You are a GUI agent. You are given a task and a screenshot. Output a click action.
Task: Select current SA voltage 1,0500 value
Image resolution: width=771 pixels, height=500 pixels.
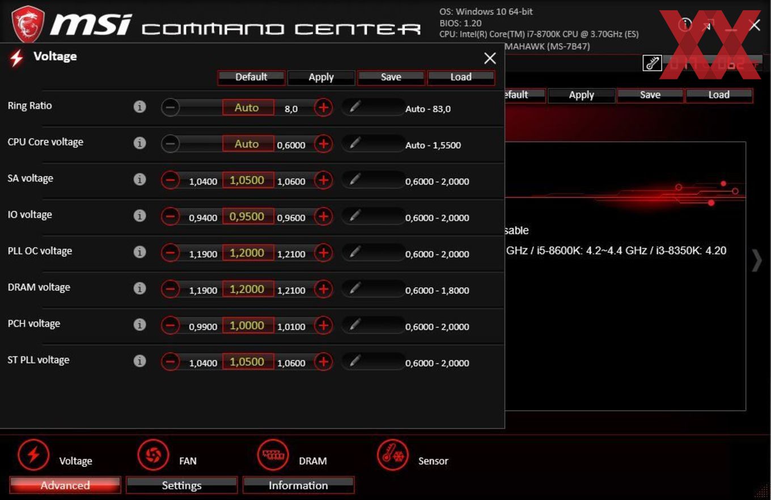pyautogui.click(x=248, y=180)
